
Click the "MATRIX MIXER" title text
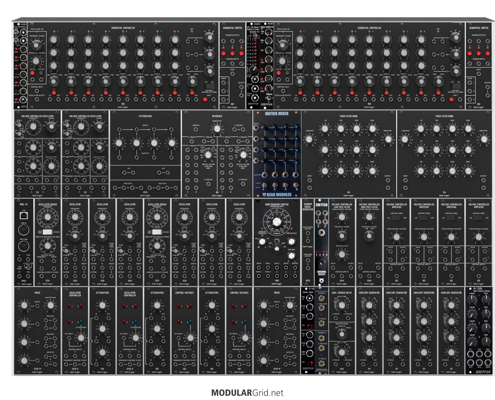277,114
